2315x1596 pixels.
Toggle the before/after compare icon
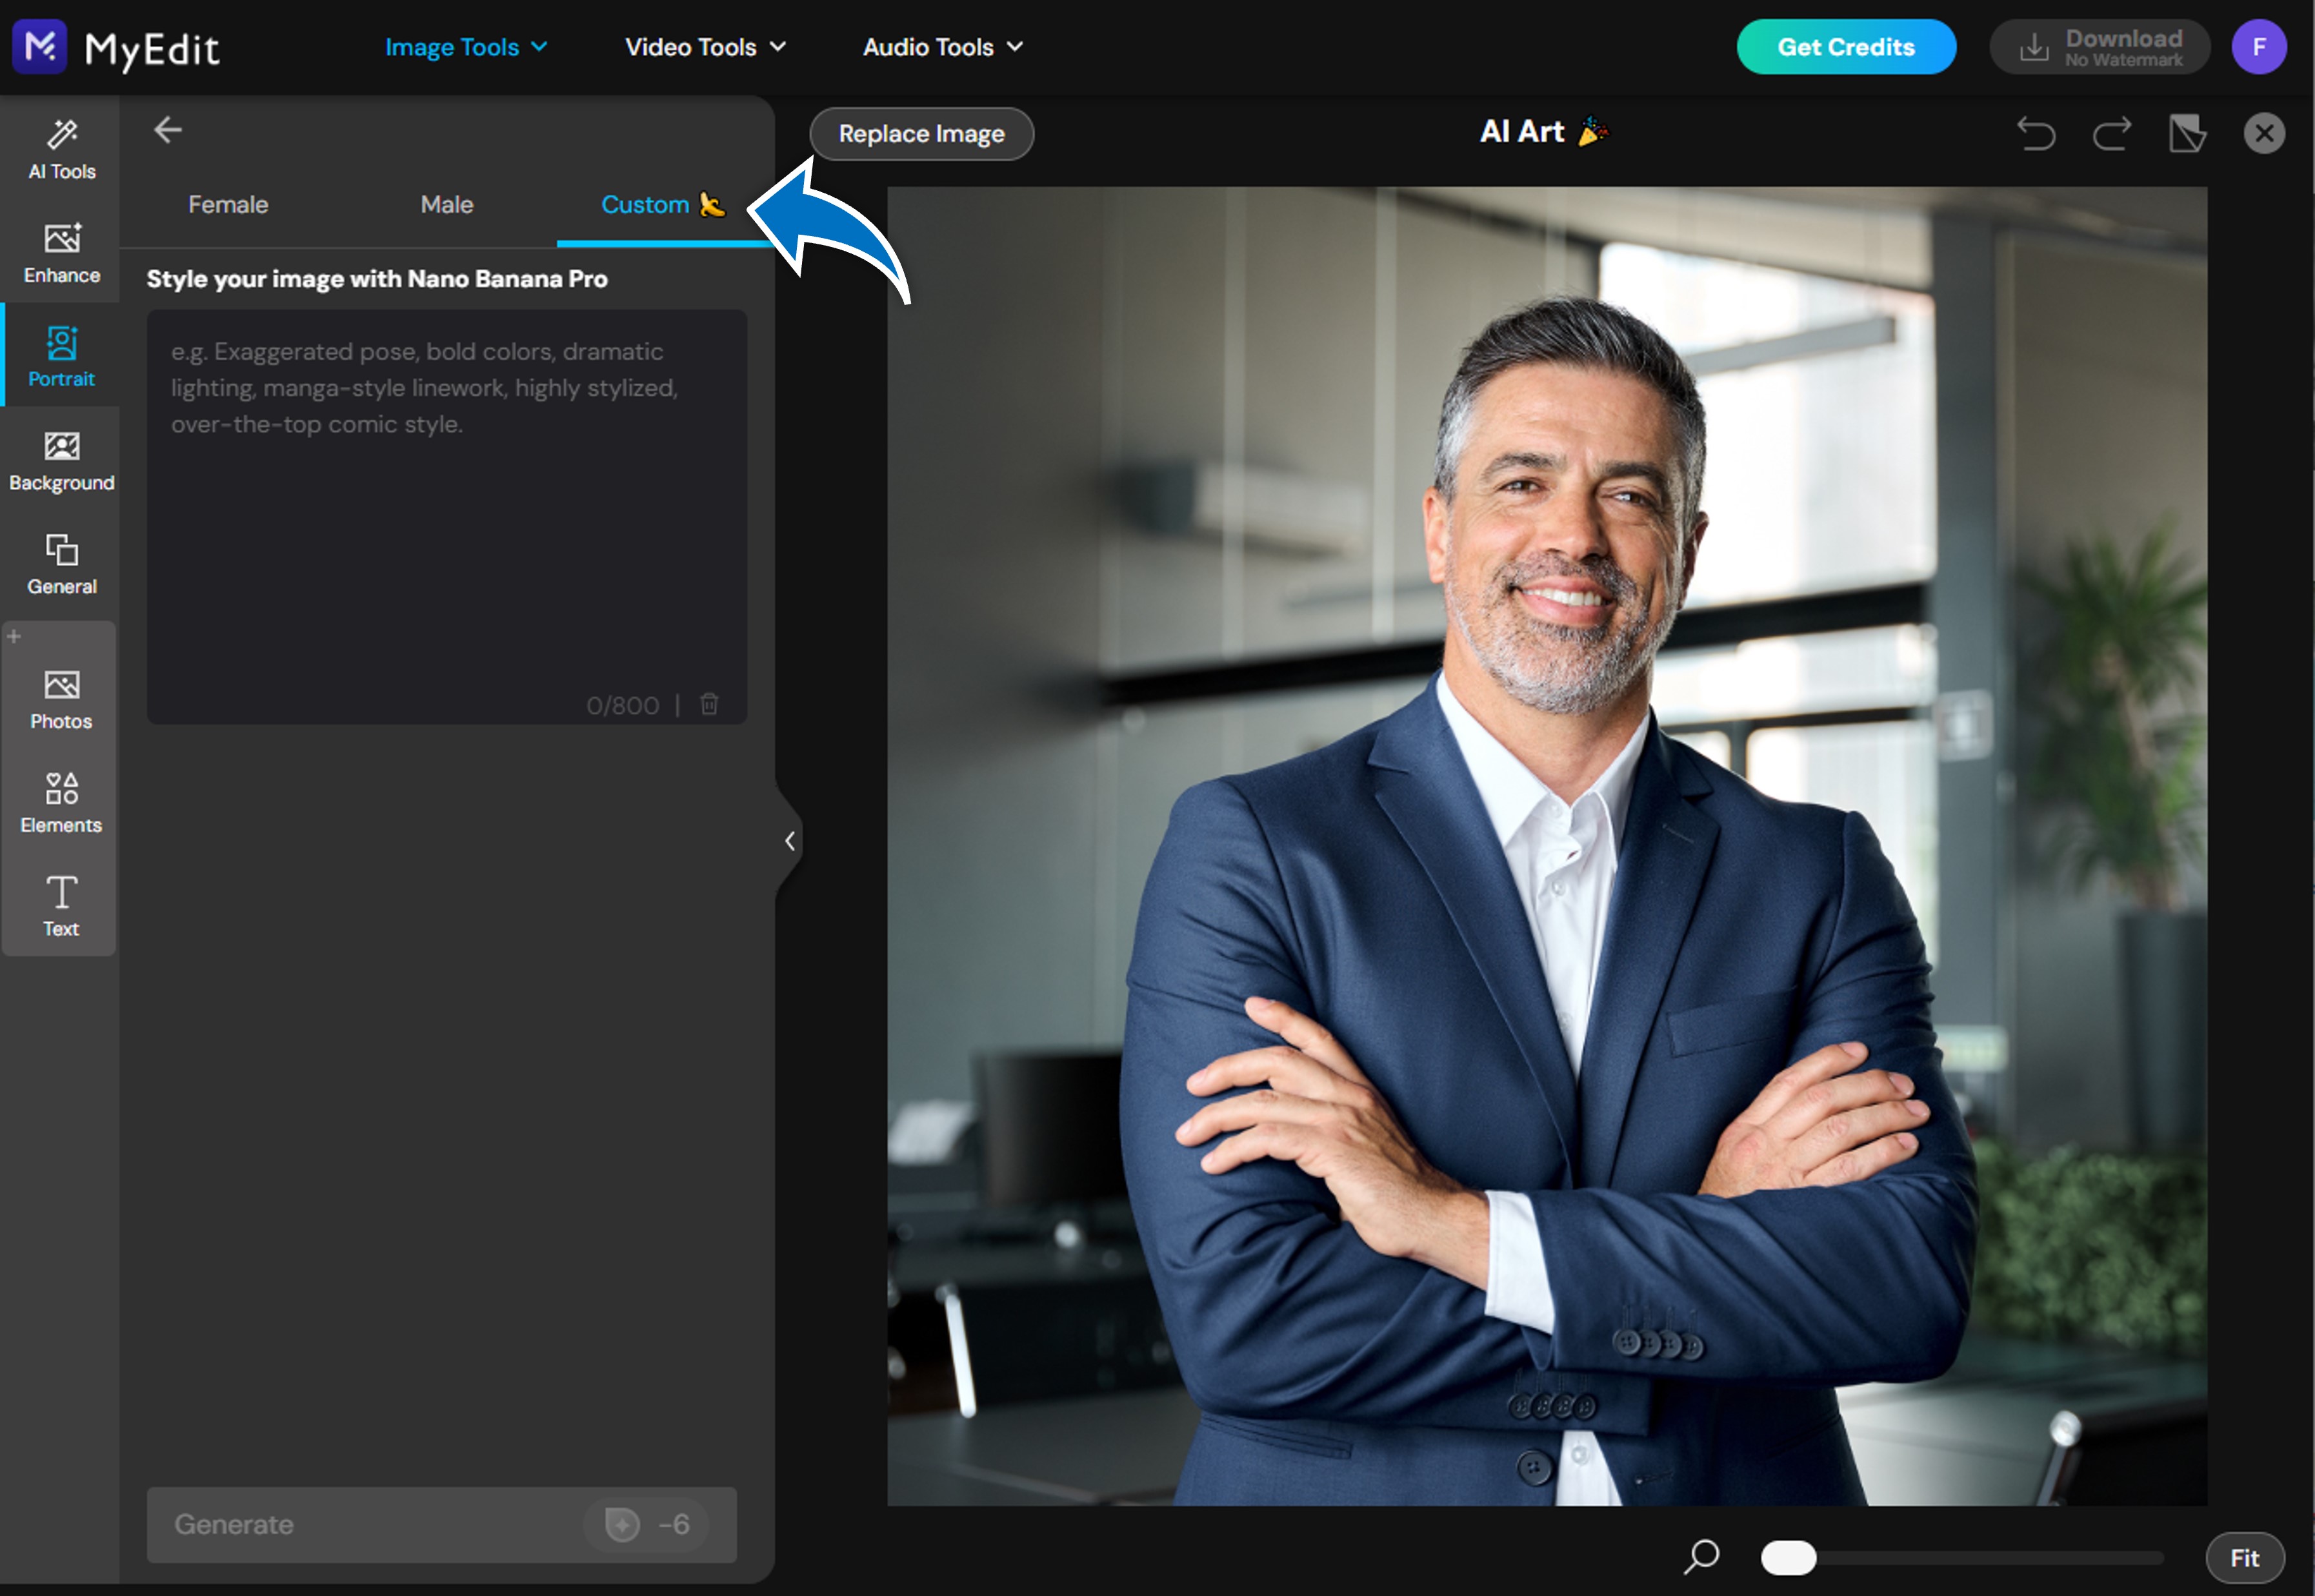coord(2187,133)
